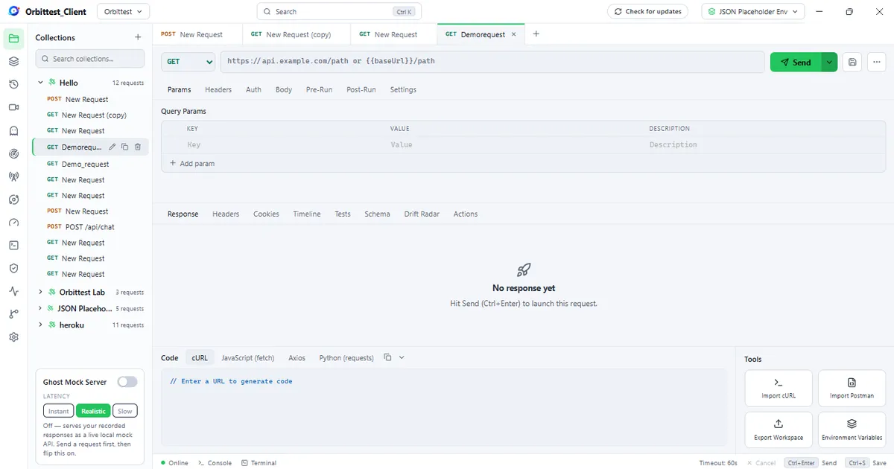The image size is (894, 469).
Task: Click Check for updates button
Action: pos(647,11)
